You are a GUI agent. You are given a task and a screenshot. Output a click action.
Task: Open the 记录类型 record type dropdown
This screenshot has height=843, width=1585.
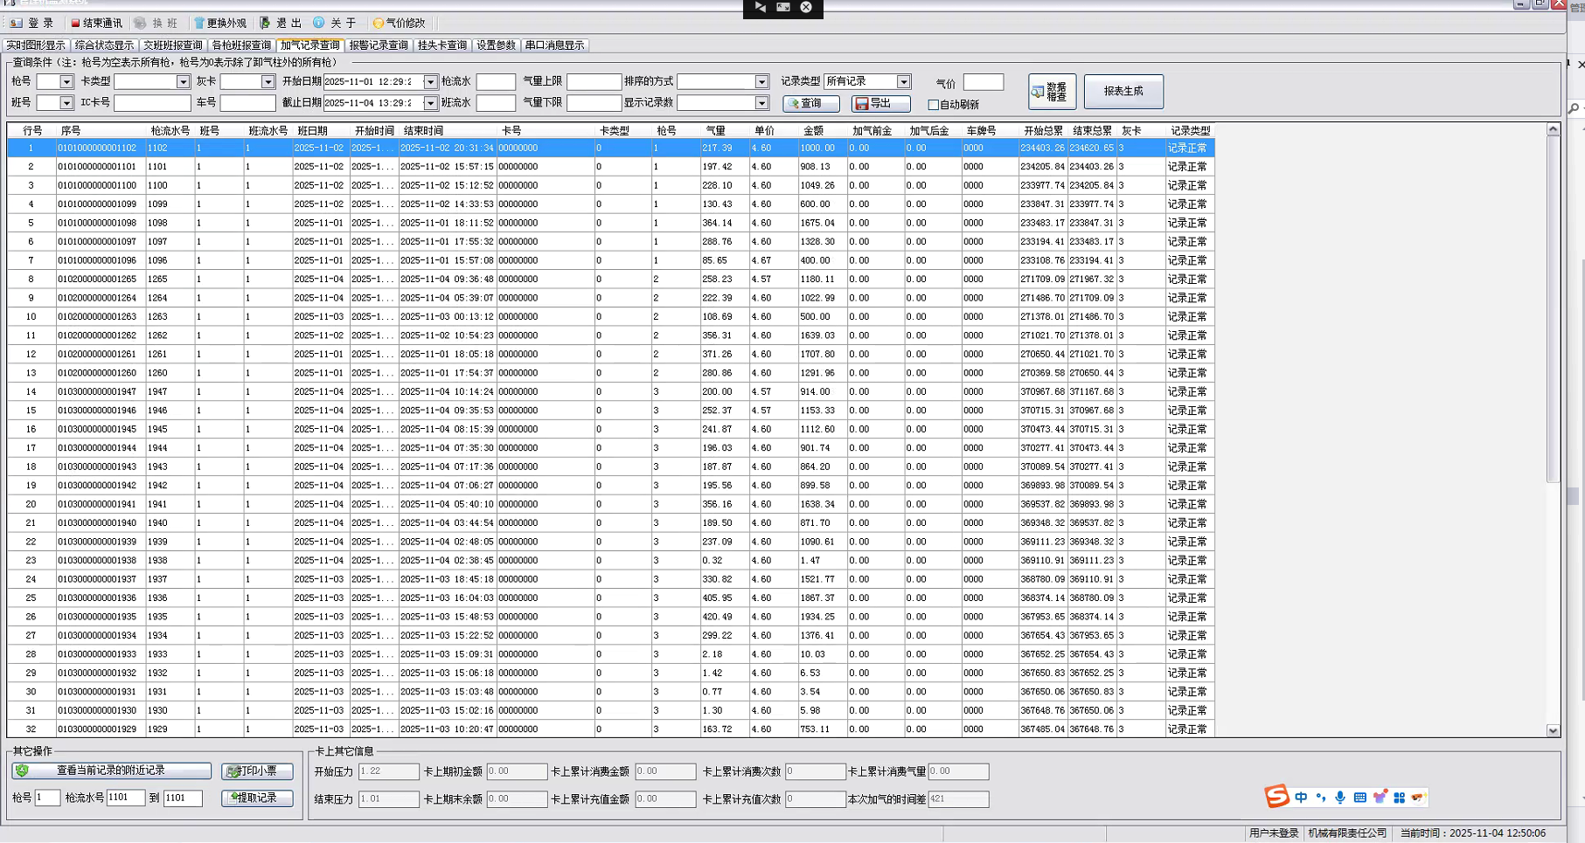[903, 81]
